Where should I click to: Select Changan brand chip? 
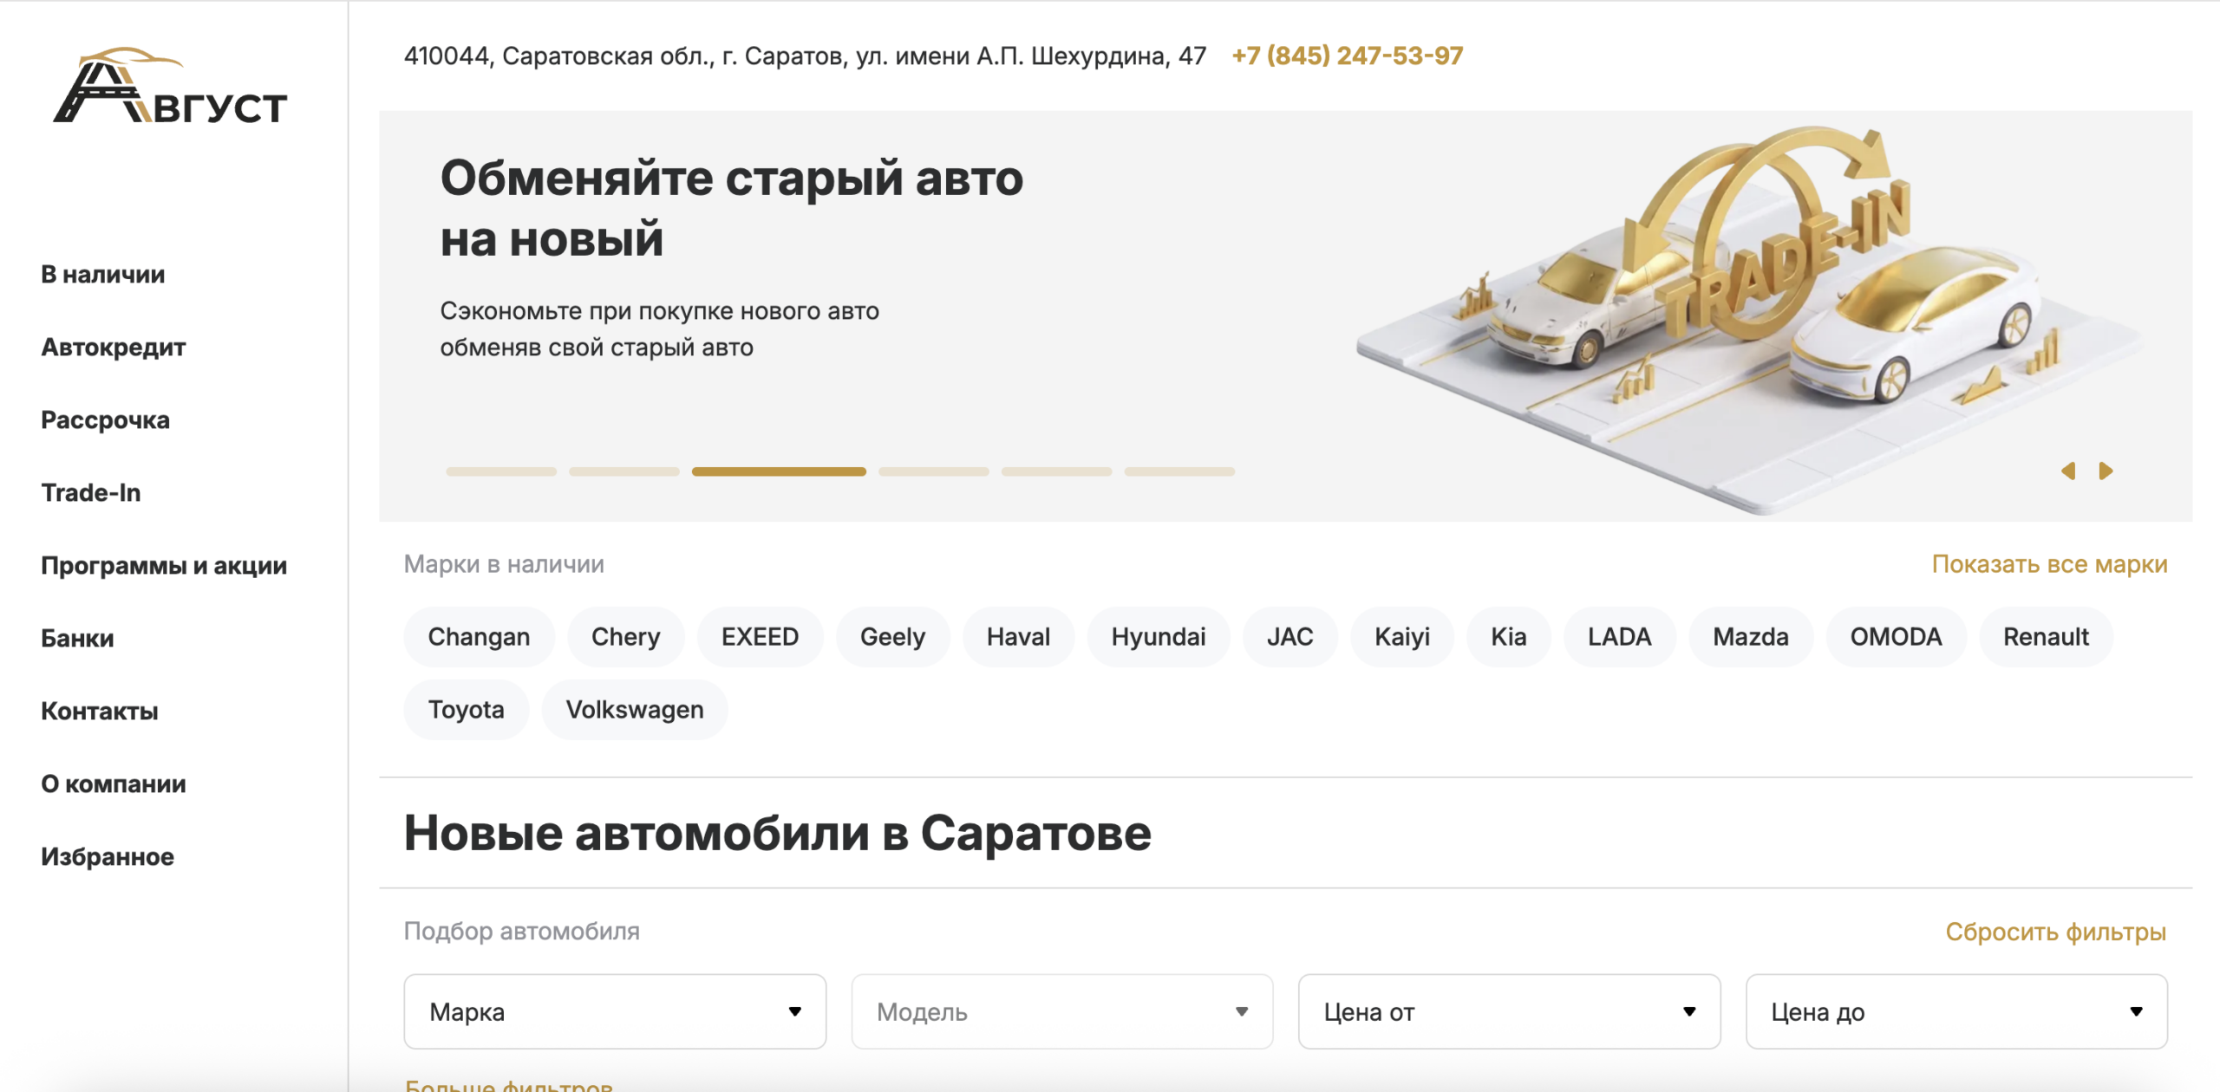click(x=479, y=637)
